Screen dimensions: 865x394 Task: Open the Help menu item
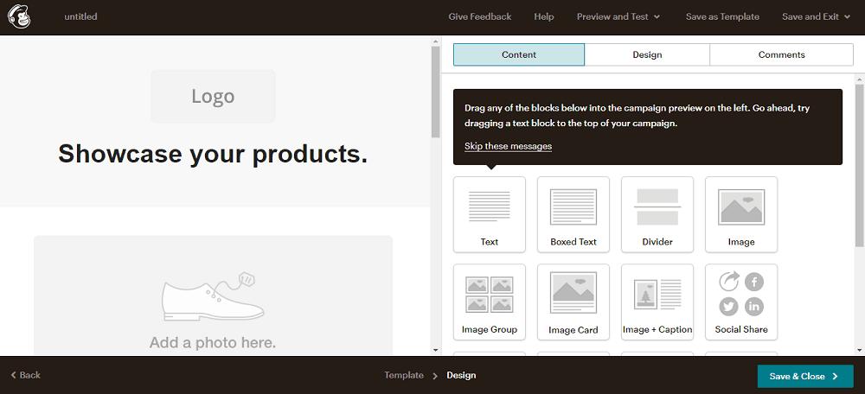click(x=544, y=16)
